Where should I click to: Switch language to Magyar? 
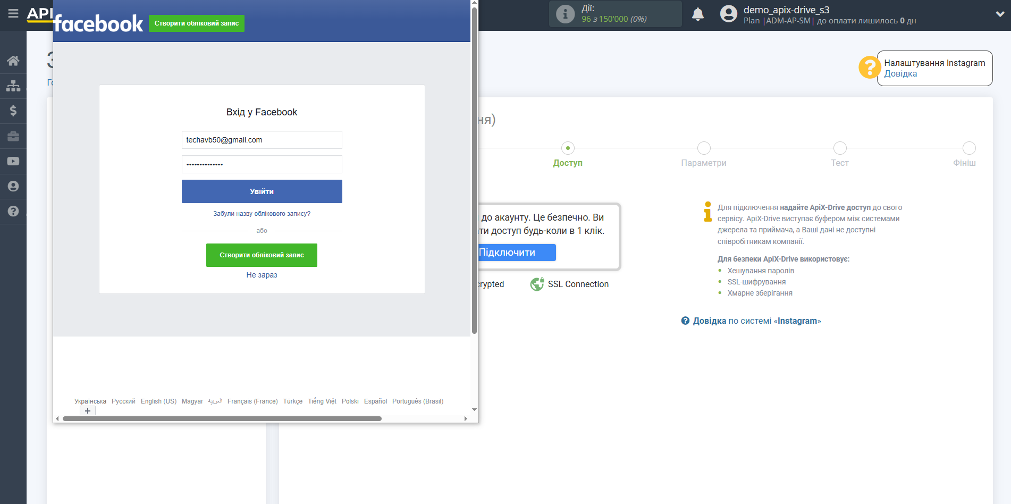[192, 401]
